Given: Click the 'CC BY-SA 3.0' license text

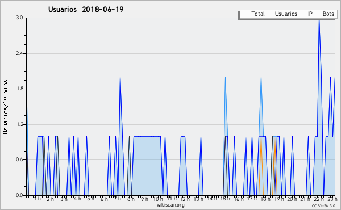Looking at the screenshot, I should click(323, 206).
